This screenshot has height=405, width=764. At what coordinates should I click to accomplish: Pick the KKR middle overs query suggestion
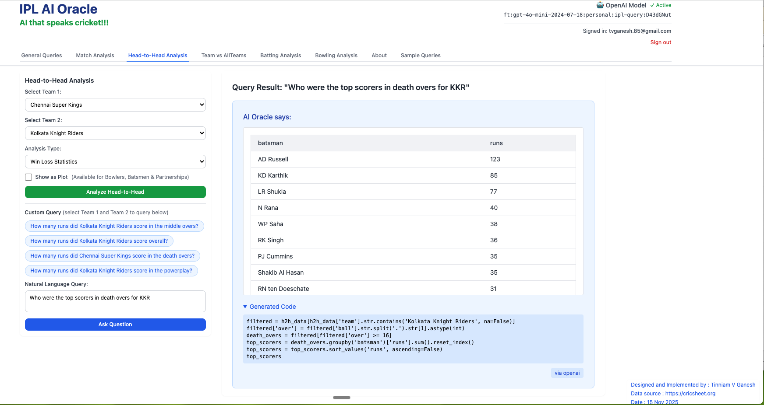[x=114, y=226]
